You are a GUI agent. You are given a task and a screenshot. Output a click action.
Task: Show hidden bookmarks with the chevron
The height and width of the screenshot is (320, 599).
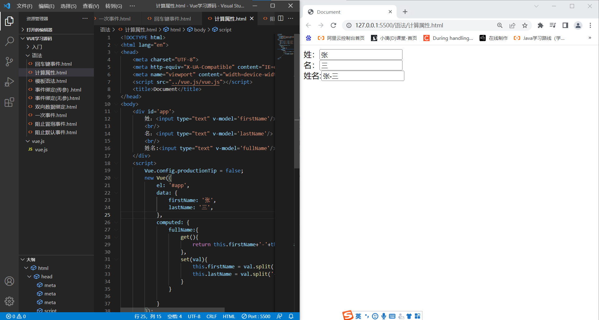tap(590, 38)
